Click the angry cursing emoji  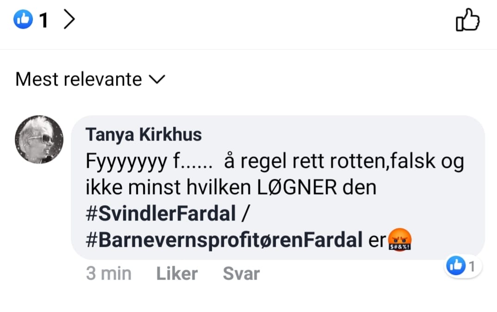point(400,239)
